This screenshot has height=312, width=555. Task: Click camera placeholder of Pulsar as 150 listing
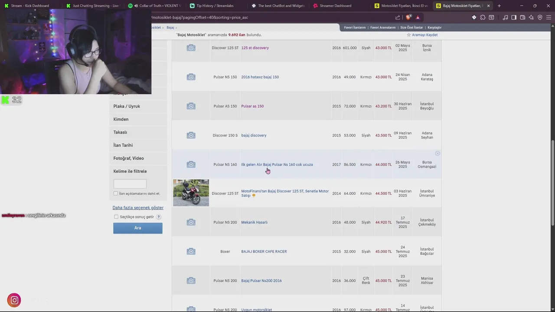(191, 106)
